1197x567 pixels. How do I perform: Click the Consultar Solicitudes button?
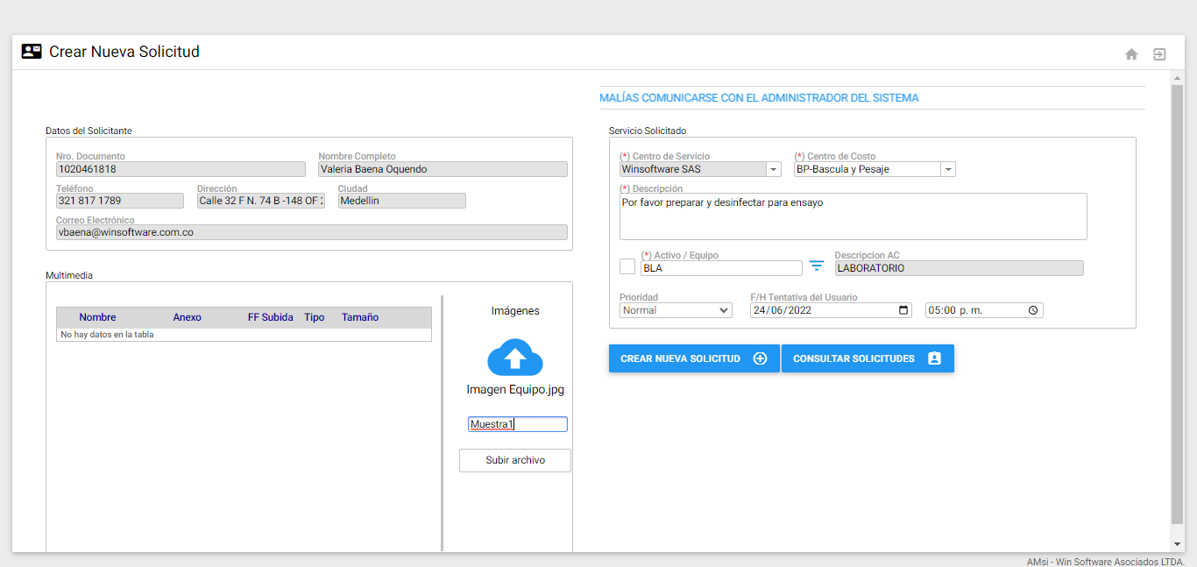tap(868, 358)
